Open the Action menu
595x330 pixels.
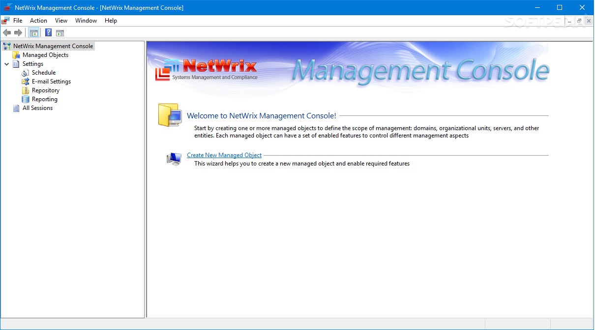coord(39,21)
